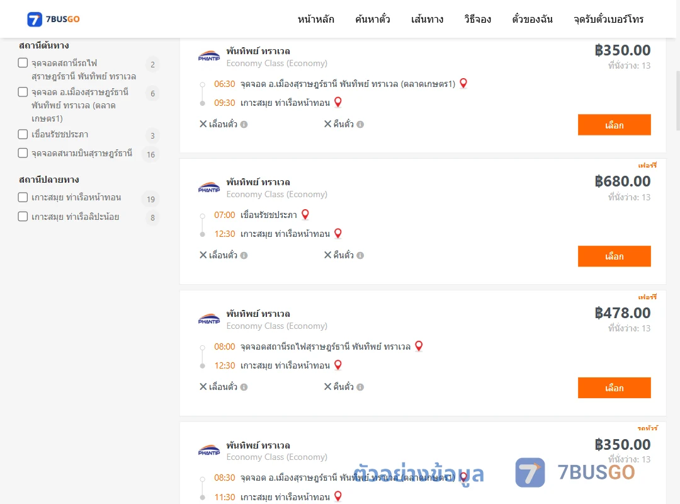Click info icon beside เลื่อนตั๋ว on 06:30 trip

click(x=244, y=125)
